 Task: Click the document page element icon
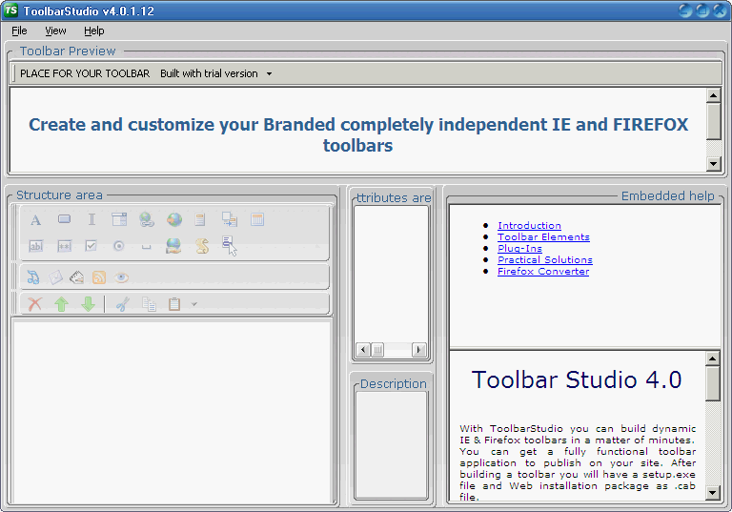(x=200, y=219)
